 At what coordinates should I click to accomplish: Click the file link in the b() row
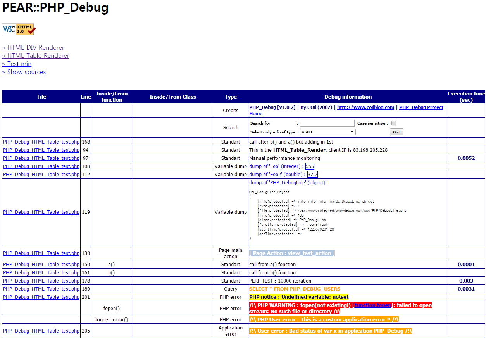coord(41,273)
